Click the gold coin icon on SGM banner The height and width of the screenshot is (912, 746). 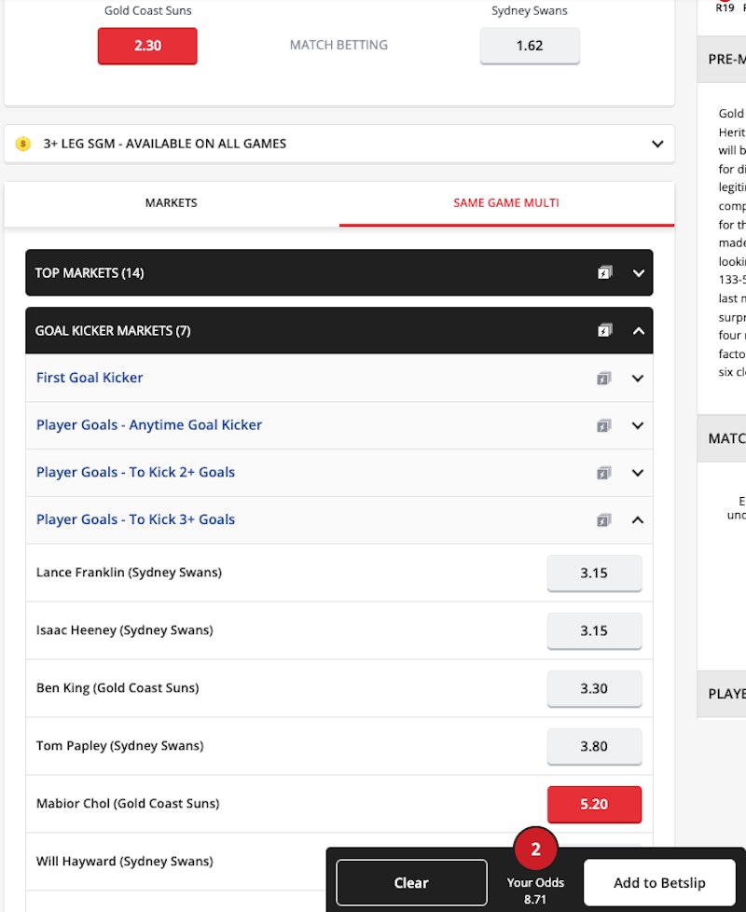tap(23, 145)
